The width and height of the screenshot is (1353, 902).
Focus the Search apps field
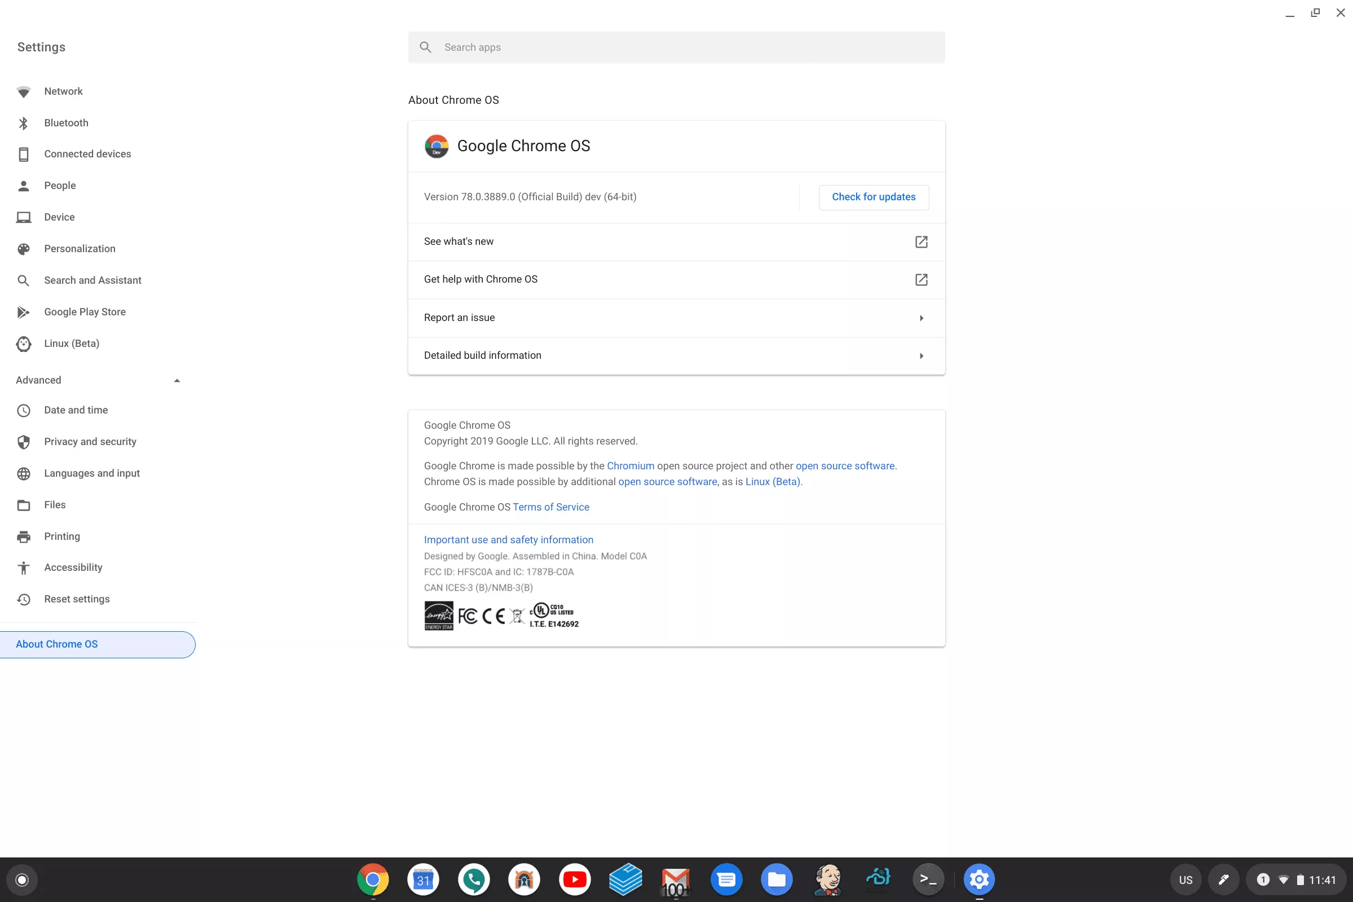pyautogui.click(x=676, y=47)
